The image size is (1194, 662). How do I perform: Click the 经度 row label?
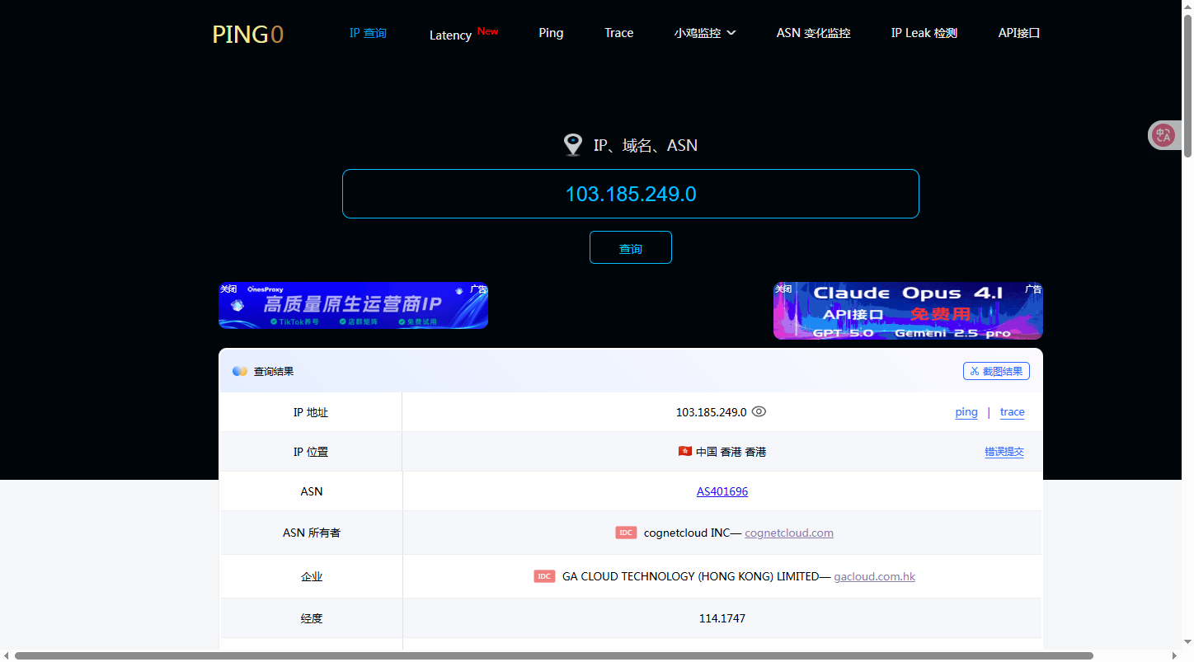312,617
